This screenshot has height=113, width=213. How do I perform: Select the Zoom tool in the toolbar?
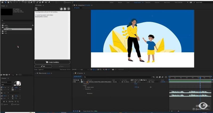click(x=11, y=2)
